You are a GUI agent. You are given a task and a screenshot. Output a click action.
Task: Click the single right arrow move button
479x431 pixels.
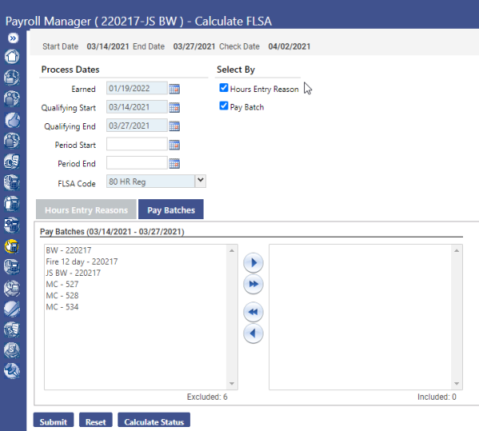(x=253, y=262)
